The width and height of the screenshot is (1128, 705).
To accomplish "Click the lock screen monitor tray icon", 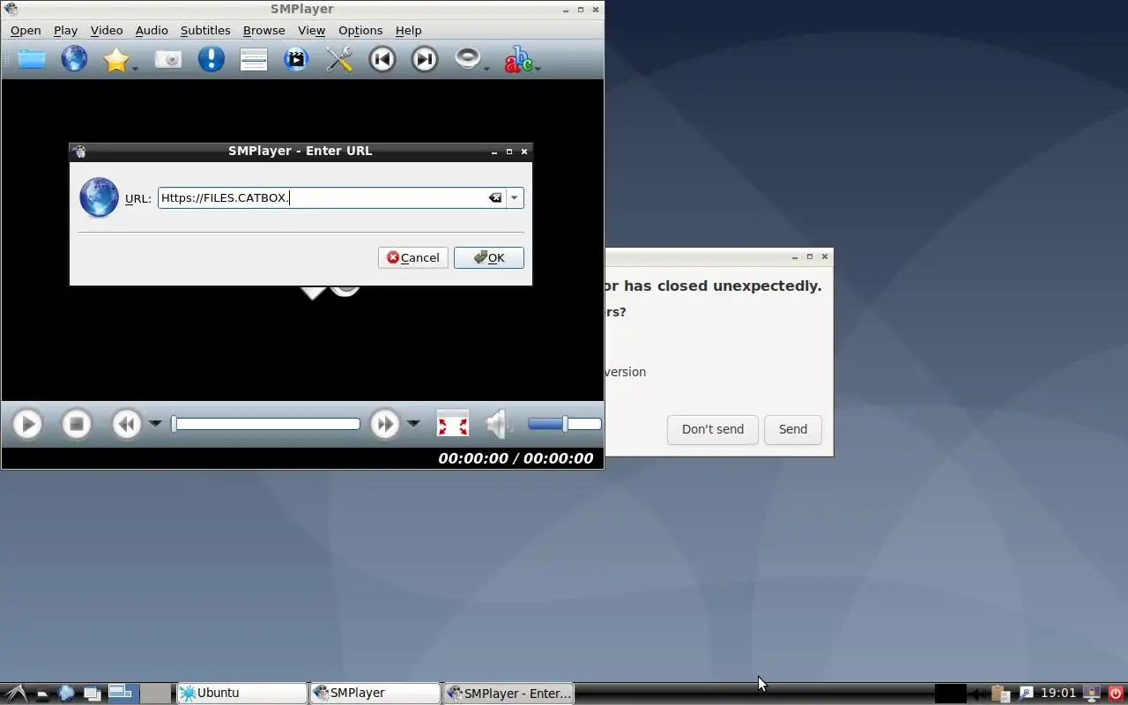I will click(x=1092, y=694).
